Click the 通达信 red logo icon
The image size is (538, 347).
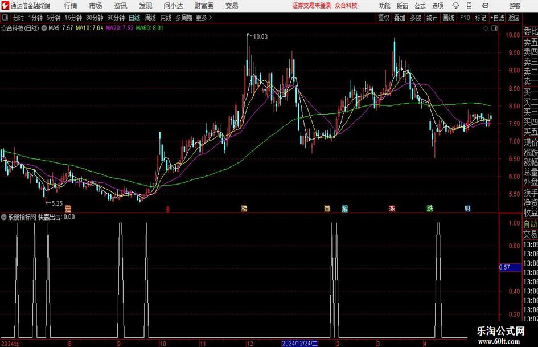5,6
